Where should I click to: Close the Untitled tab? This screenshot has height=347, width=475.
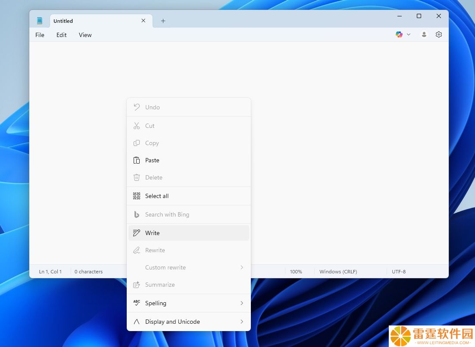coord(143,21)
